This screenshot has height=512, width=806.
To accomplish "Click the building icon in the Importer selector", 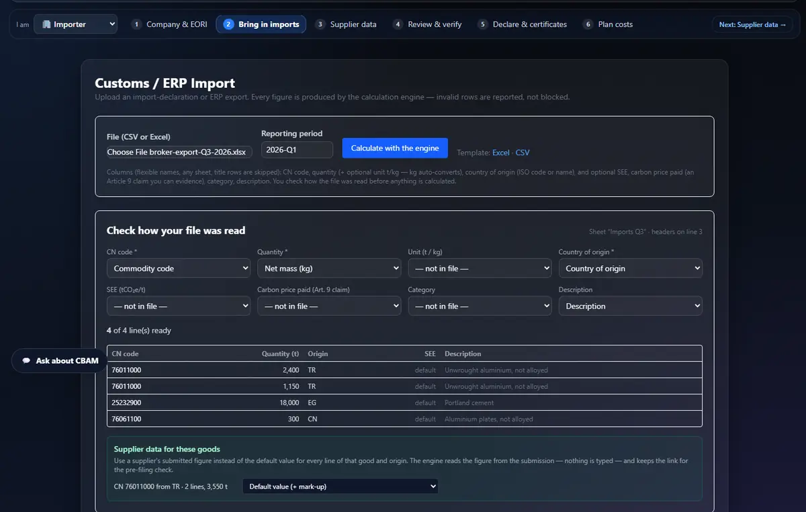I will (46, 24).
